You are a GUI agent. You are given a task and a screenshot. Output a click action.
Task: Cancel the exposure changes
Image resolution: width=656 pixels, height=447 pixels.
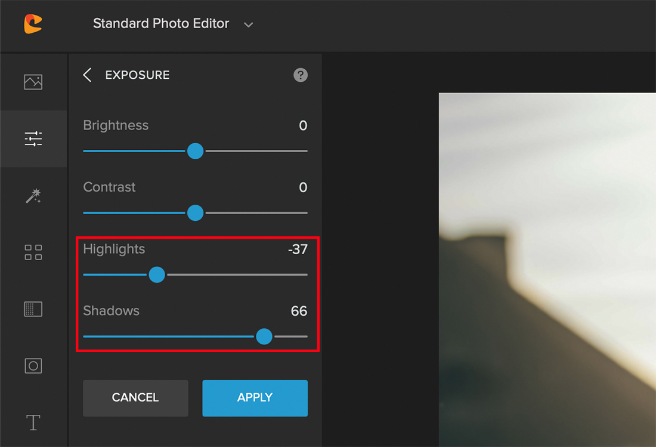tap(135, 398)
